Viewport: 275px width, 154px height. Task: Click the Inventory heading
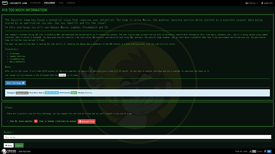click(11, 49)
